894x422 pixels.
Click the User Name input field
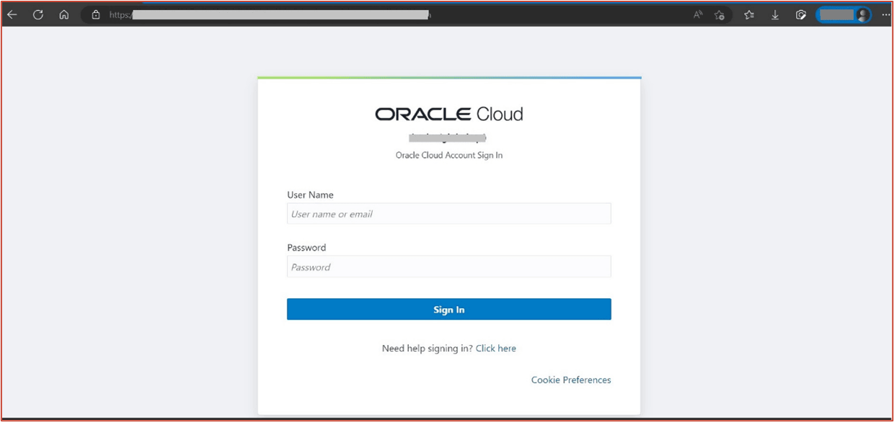coord(448,213)
